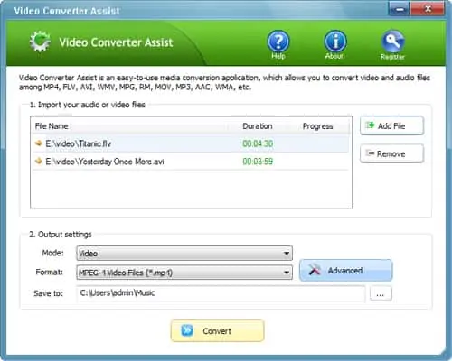Click the gear logo in header
Viewport: 452px width, 361px height.
40,42
